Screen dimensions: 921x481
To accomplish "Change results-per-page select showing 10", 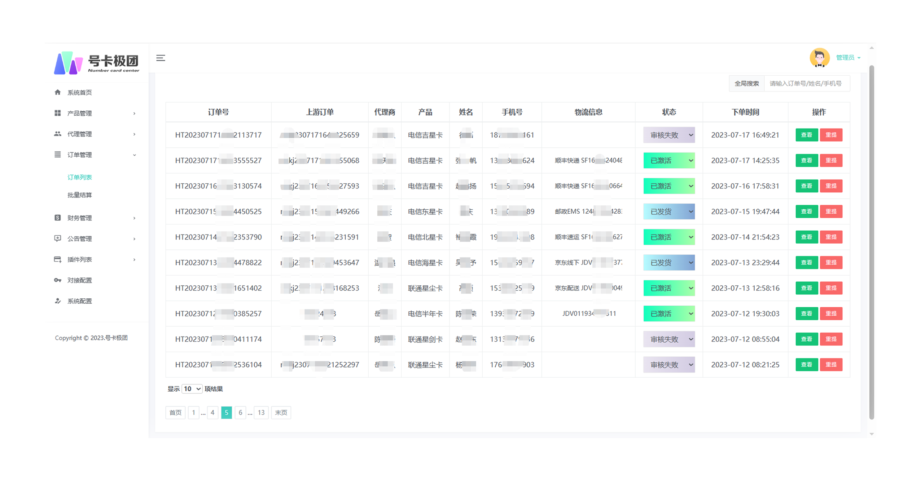I will click(192, 389).
